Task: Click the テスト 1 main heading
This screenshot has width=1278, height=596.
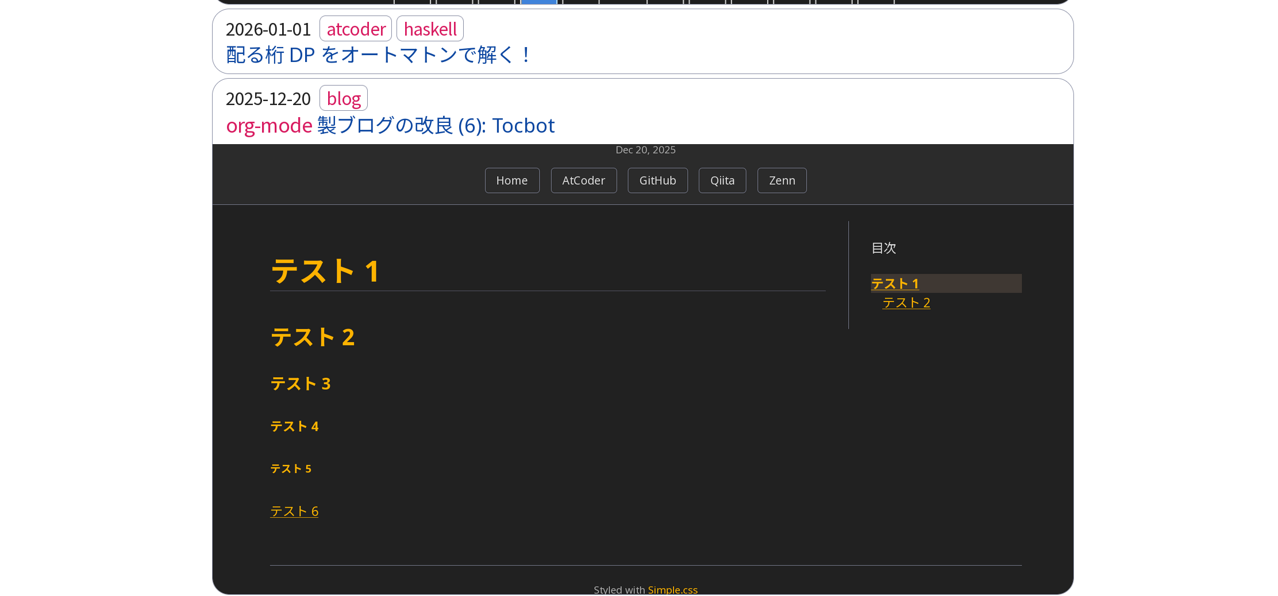Action: 325,271
